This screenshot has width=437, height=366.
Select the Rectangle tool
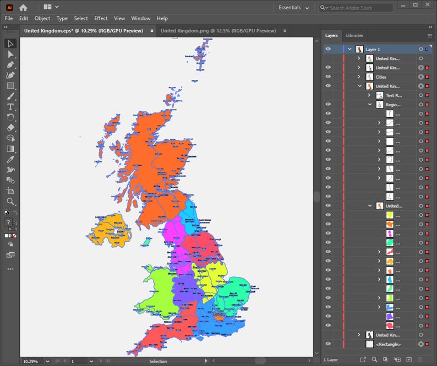click(x=10, y=86)
